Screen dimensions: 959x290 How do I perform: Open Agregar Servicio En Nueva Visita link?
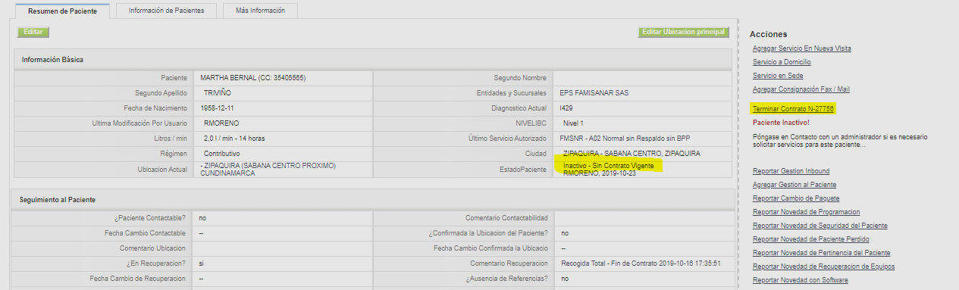pyautogui.click(x=801, y=48)
